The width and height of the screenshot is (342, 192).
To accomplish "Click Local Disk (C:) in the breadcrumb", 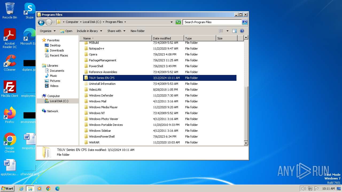I will [x=92, y=22].
